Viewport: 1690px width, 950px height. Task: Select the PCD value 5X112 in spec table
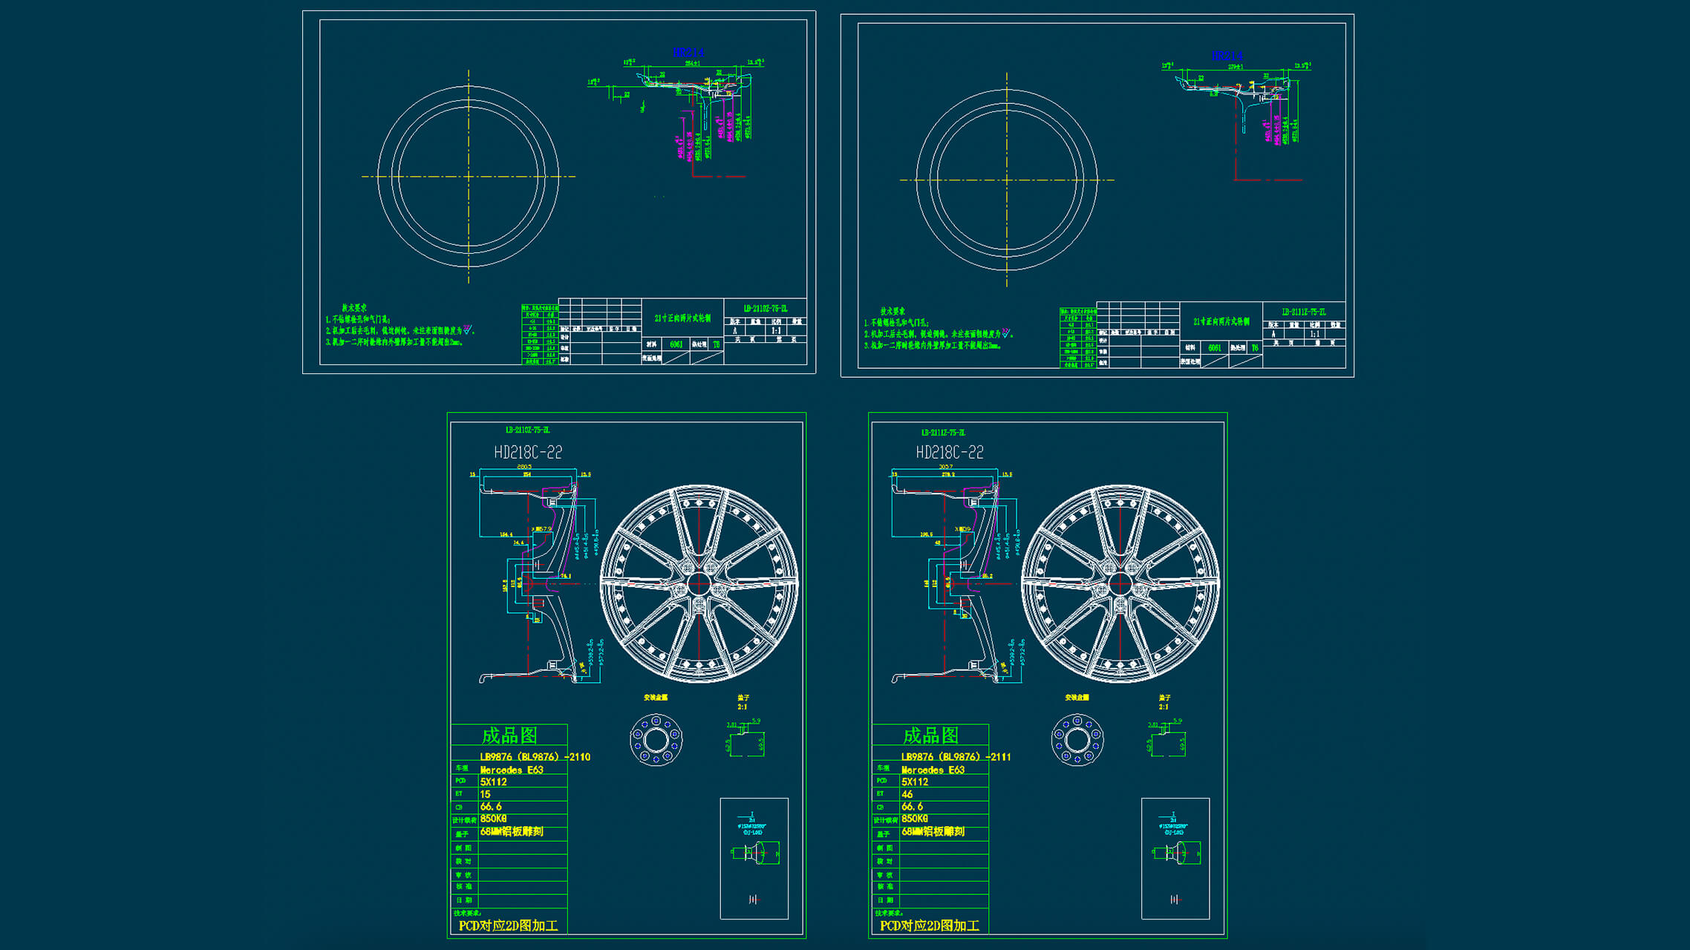(495, 782)
